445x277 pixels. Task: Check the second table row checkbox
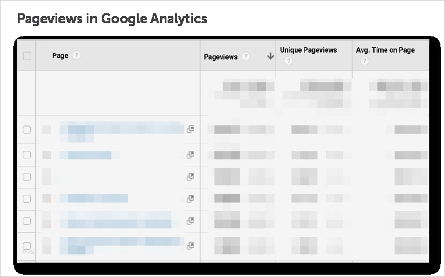click(27, 154)
